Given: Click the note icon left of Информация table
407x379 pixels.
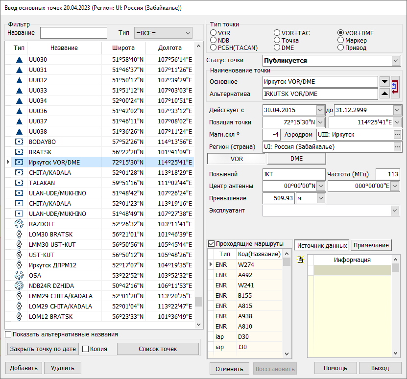Looking at the screenshot, I should click(301, 260).
